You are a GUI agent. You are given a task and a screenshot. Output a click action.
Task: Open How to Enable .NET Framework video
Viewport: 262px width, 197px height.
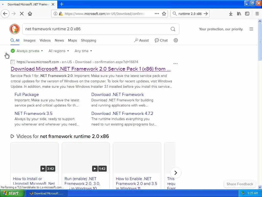137,183
